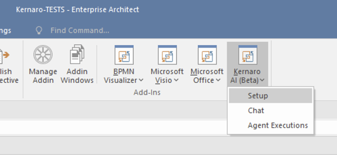This screenshot has width=337, height=155.
Task: Click the lightbulb icon beside Find Command
Action: coord(39,30)
